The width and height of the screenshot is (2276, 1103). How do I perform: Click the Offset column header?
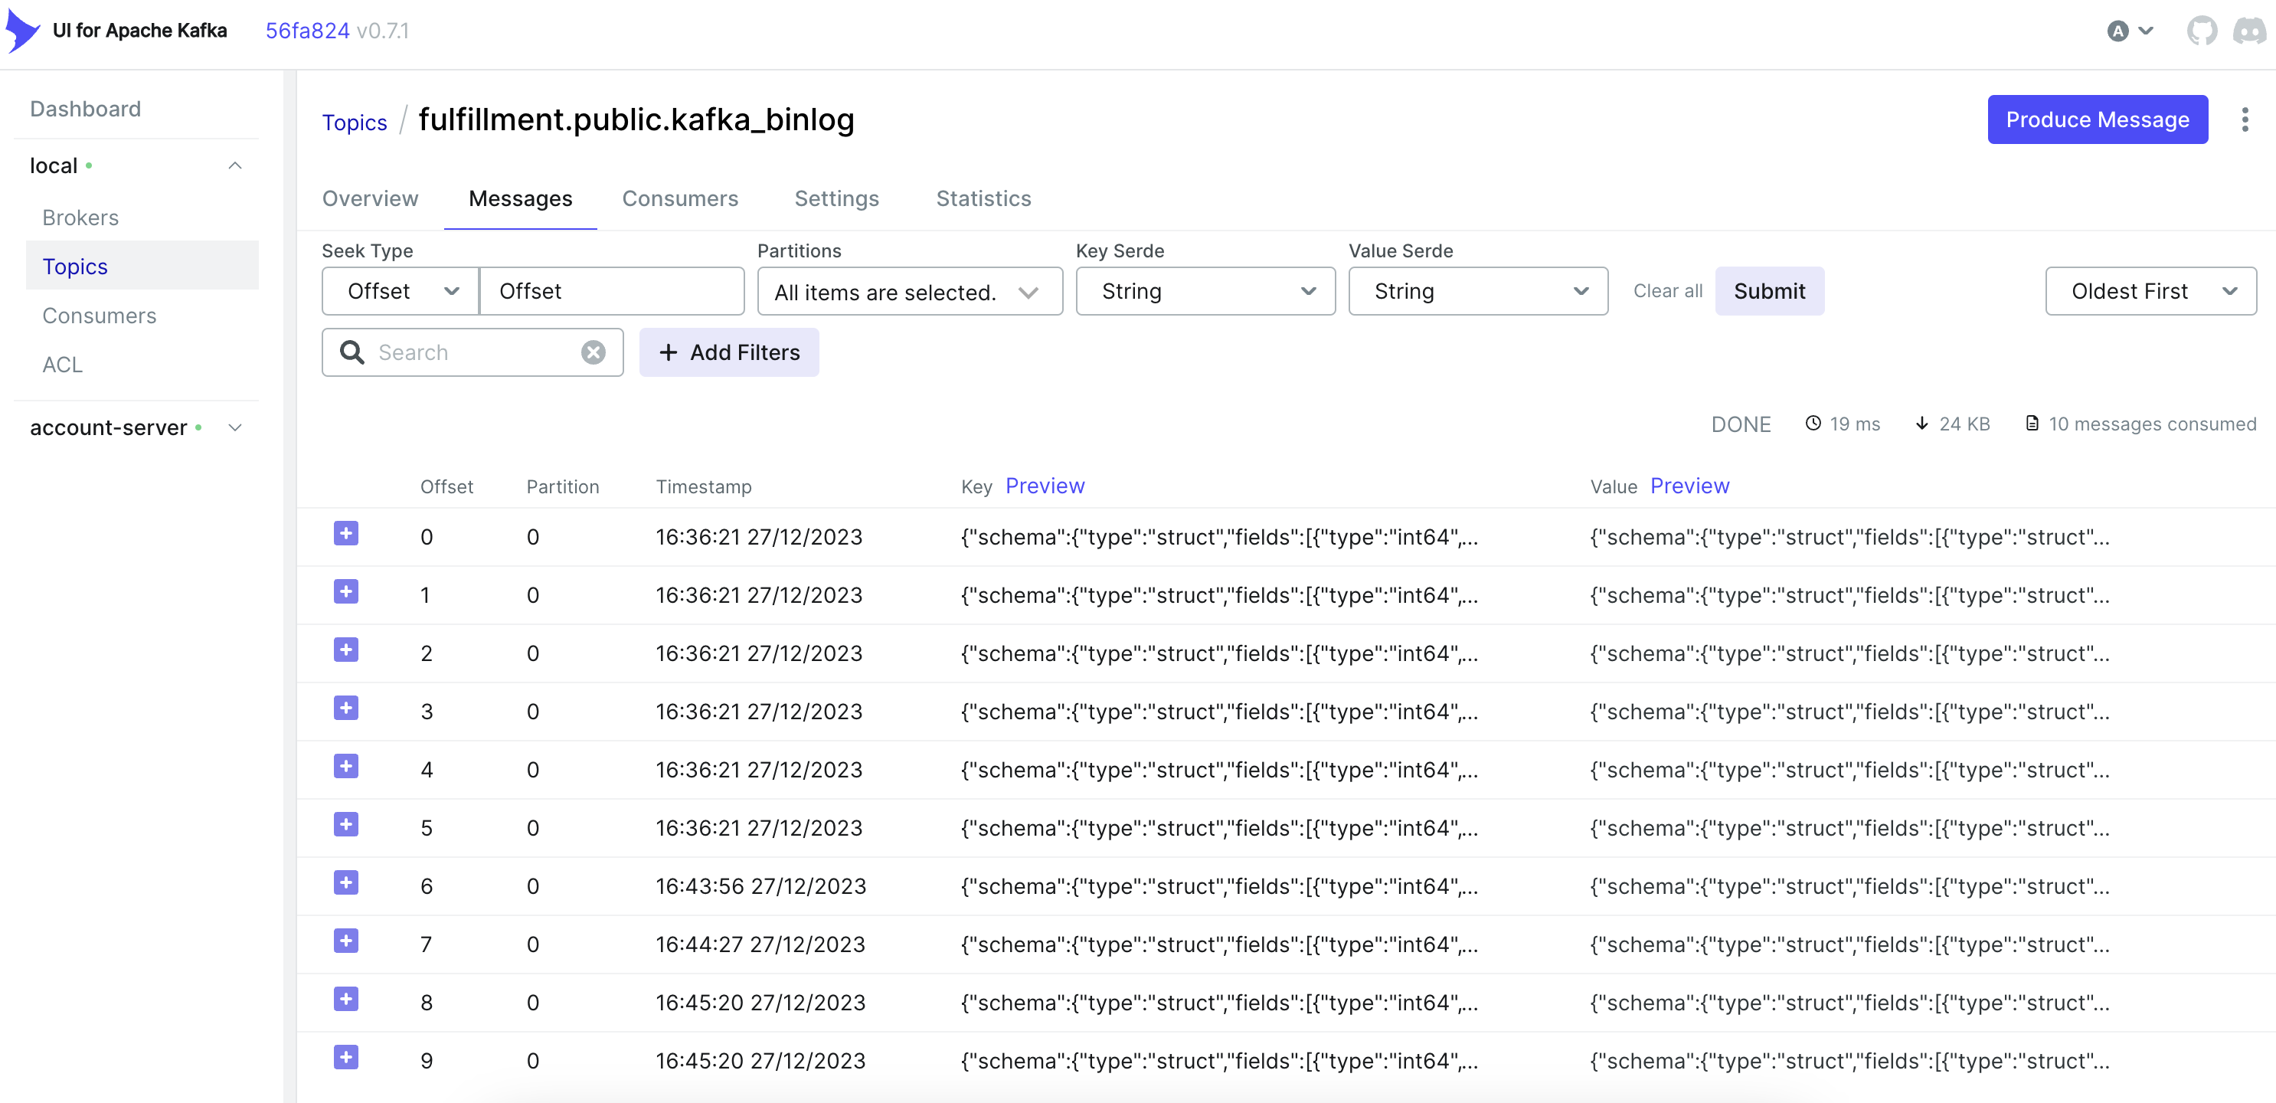446,487
